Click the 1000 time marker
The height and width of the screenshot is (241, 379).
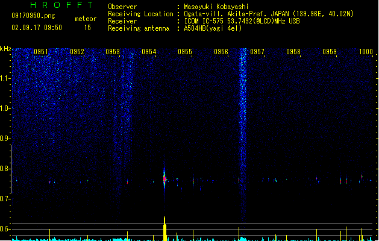coord(366,52)
